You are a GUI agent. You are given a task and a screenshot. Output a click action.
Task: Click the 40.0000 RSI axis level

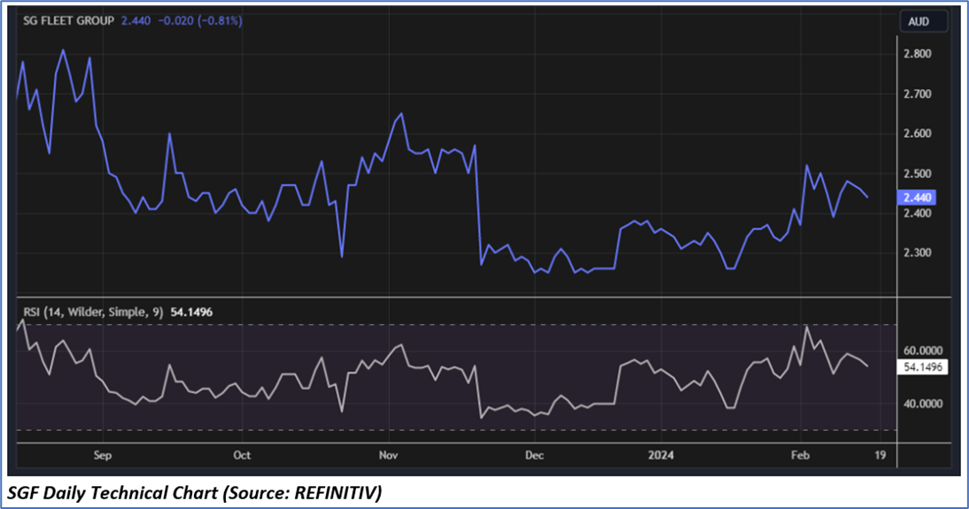click(x=924, y=404)
